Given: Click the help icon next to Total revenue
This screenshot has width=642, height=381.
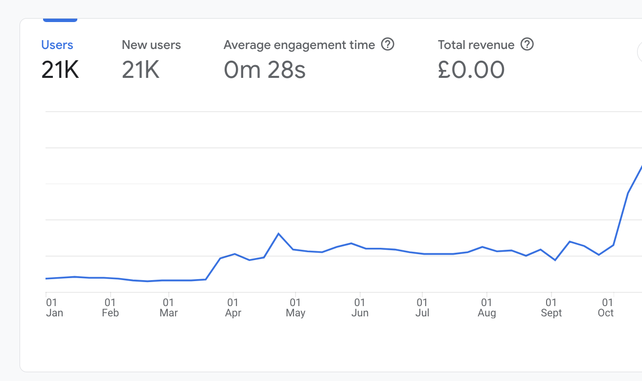Looking at the screenshot, I should tap(527, 45).
